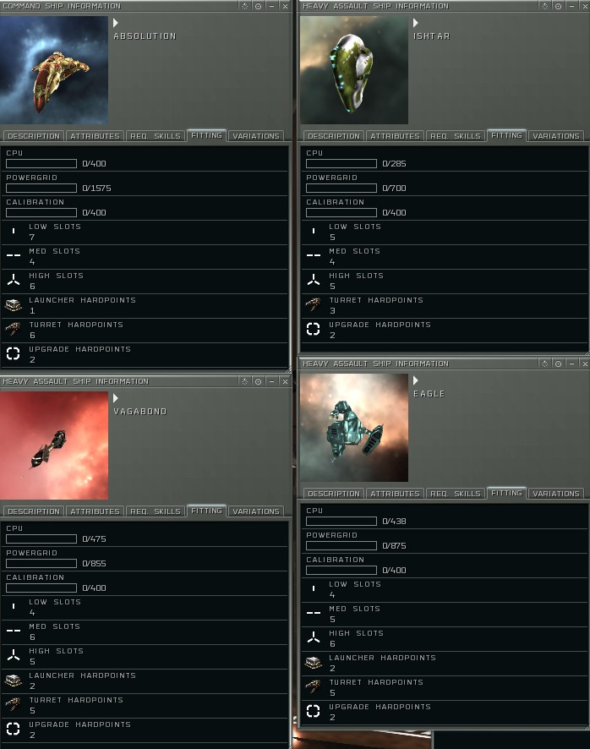Expand the arrow next to the Eagle name
The height and width of the screenshot is (749, 590).
click(x=416, y=380)
